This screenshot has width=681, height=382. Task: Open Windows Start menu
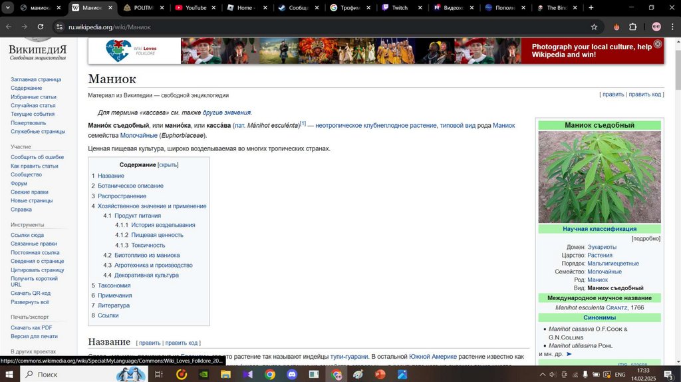(9, 374)
